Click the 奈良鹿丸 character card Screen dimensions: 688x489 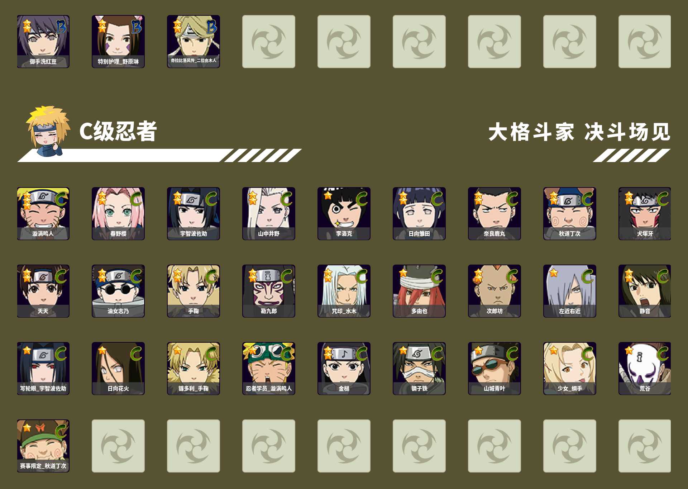494,213
